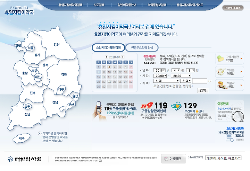Click the next month arrow on calendar

click(x=123, y=57)
